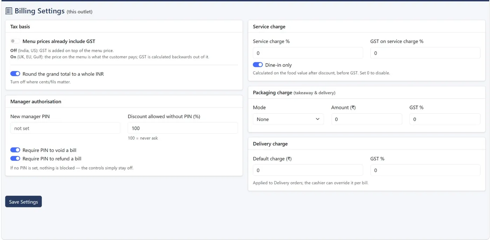
Task: Click the Service charge section heading
Action: 269,27
